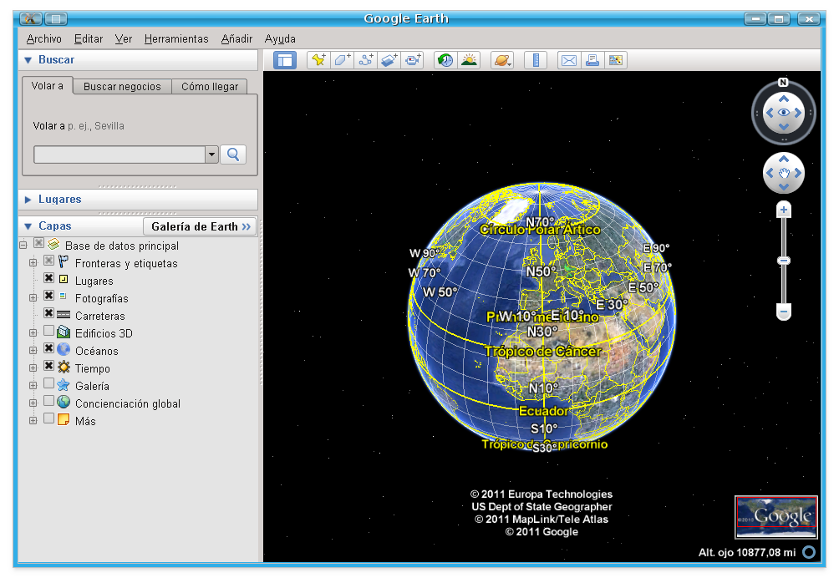Open the Galería de Earth gallery

coord(200,226)
